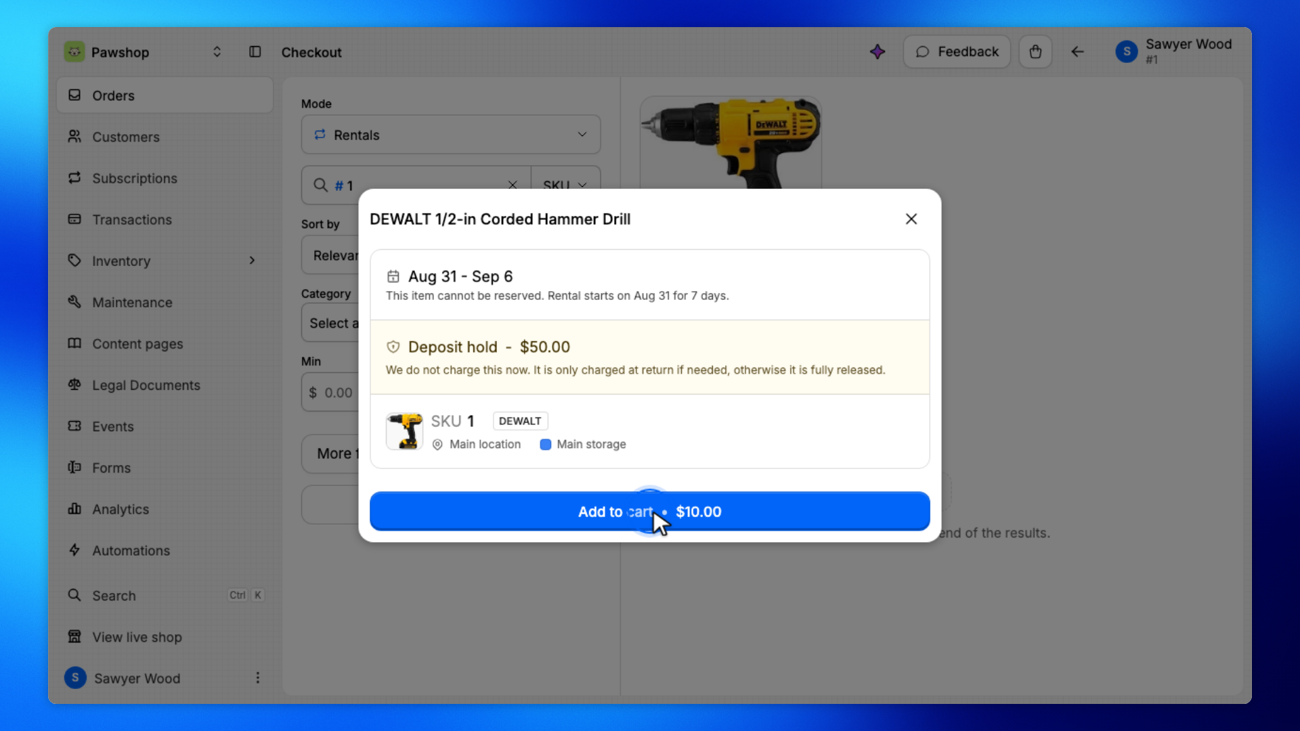This screenshot has width=1300, height=731.
Task: Open the shopping bag cart icon
Action: [x=1035, y=52]
